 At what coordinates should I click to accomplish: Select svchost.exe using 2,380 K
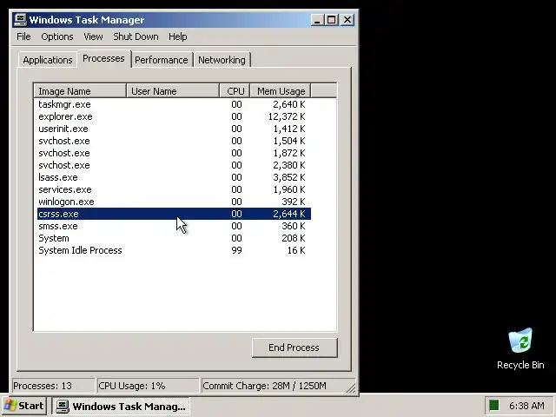(174, 165)
